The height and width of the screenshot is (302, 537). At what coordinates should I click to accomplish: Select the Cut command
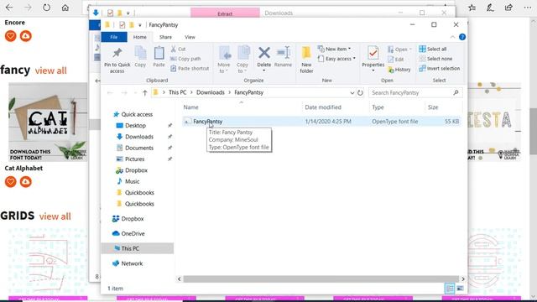(x=178, y=49)
